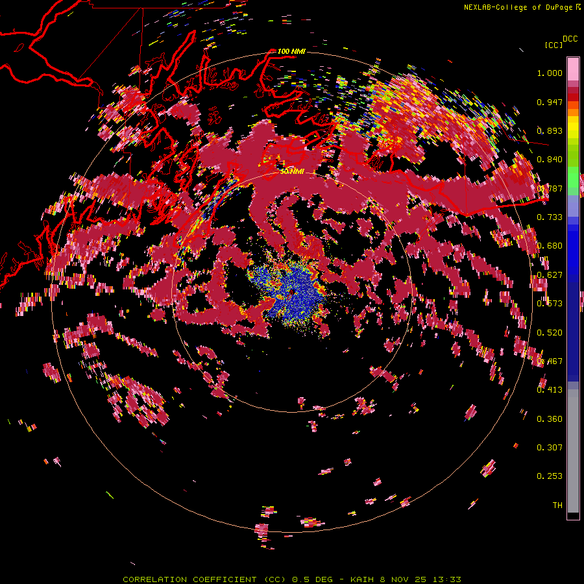Pick the yellow band in the color scale

(573, 128)
